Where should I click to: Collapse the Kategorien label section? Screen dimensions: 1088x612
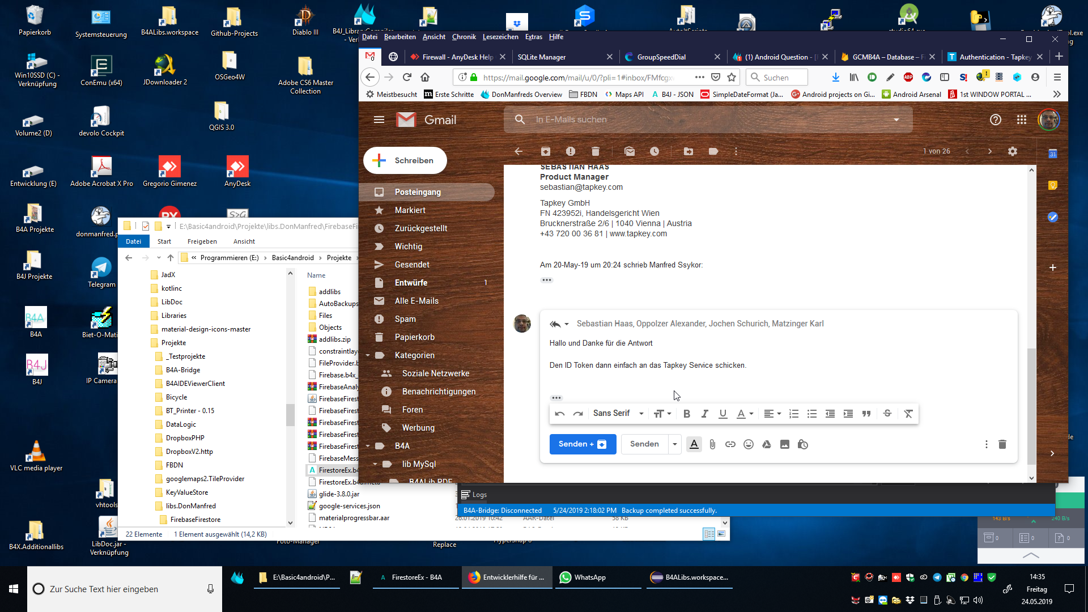coord(368,355)
